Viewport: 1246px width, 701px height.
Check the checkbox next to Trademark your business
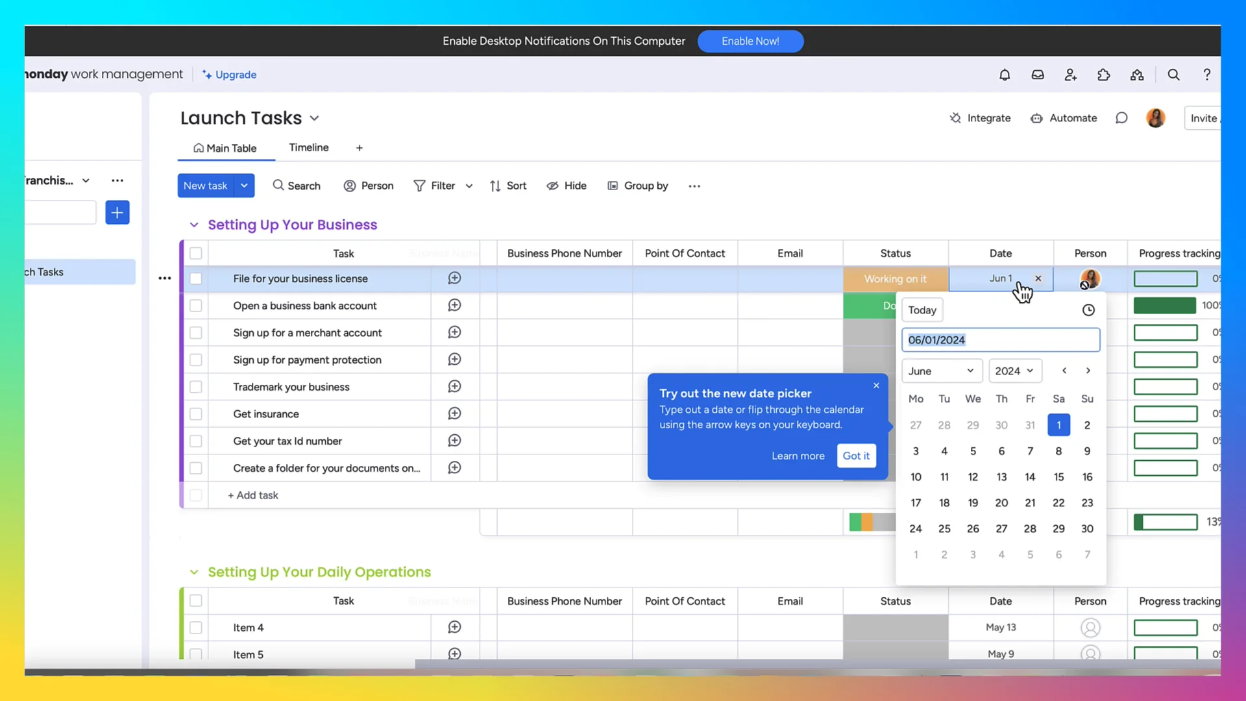tap(195, 387)
